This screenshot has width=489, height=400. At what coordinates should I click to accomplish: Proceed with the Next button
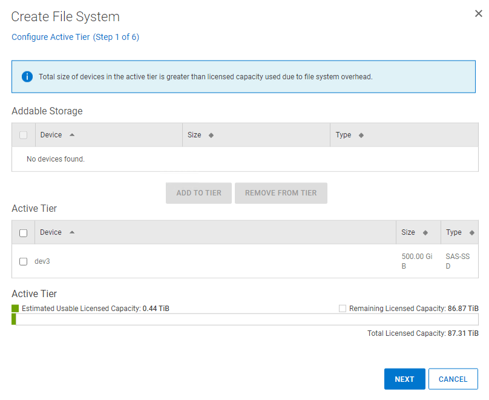[x=404, y=379]
